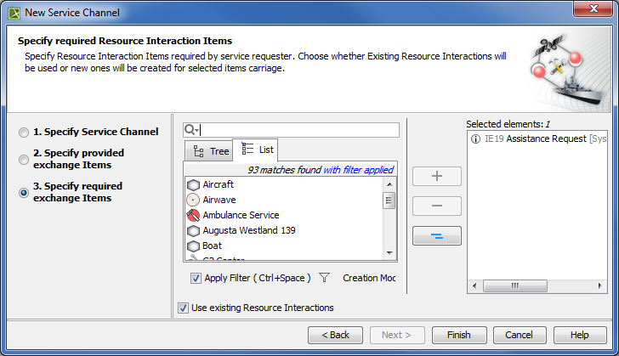Click the element list scroll down arrow

[x=389, y=253]
